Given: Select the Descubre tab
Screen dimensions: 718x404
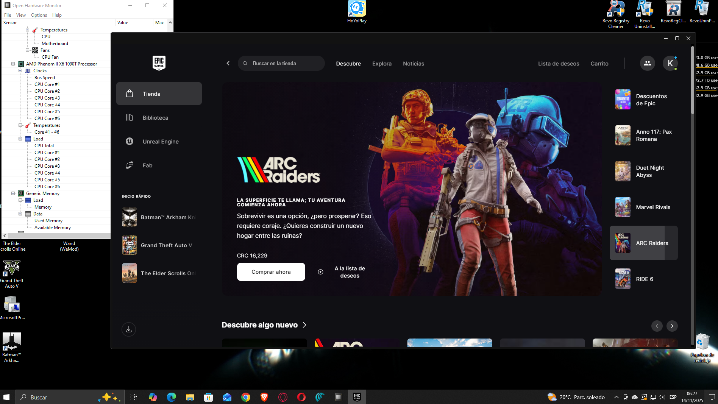Looking at the screenshot, I should [348, 64].
